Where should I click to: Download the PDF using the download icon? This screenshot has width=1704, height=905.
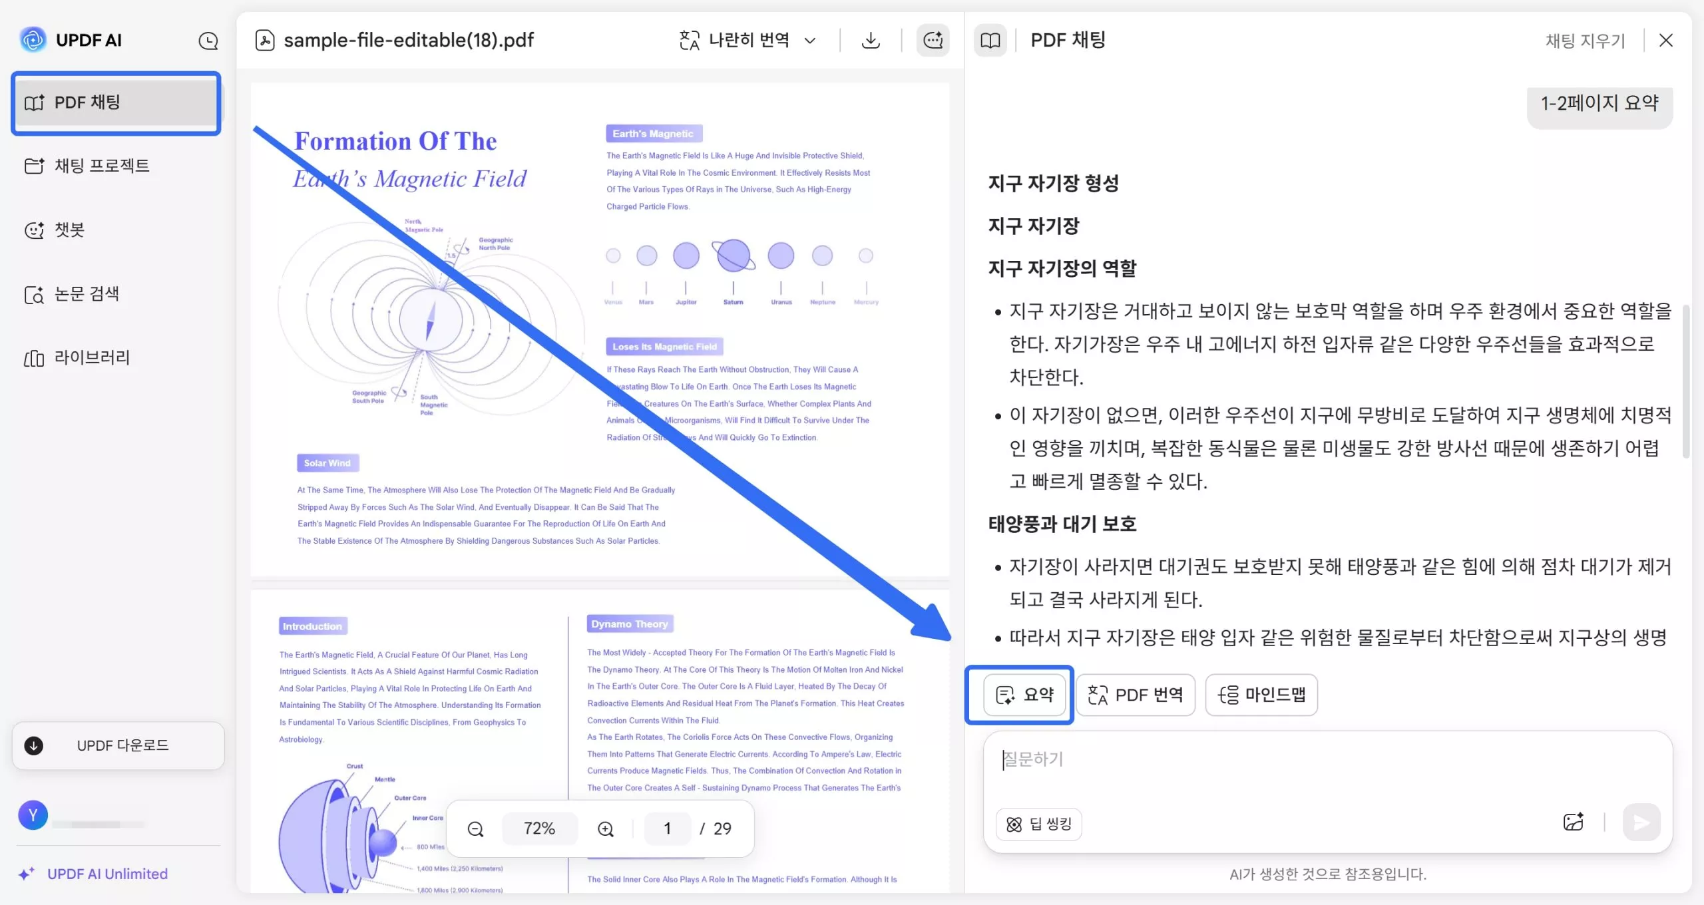coord(869,40)
